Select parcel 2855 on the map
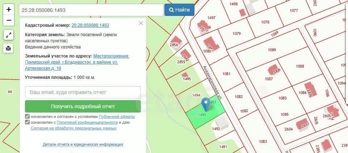 tap(181, 62)
